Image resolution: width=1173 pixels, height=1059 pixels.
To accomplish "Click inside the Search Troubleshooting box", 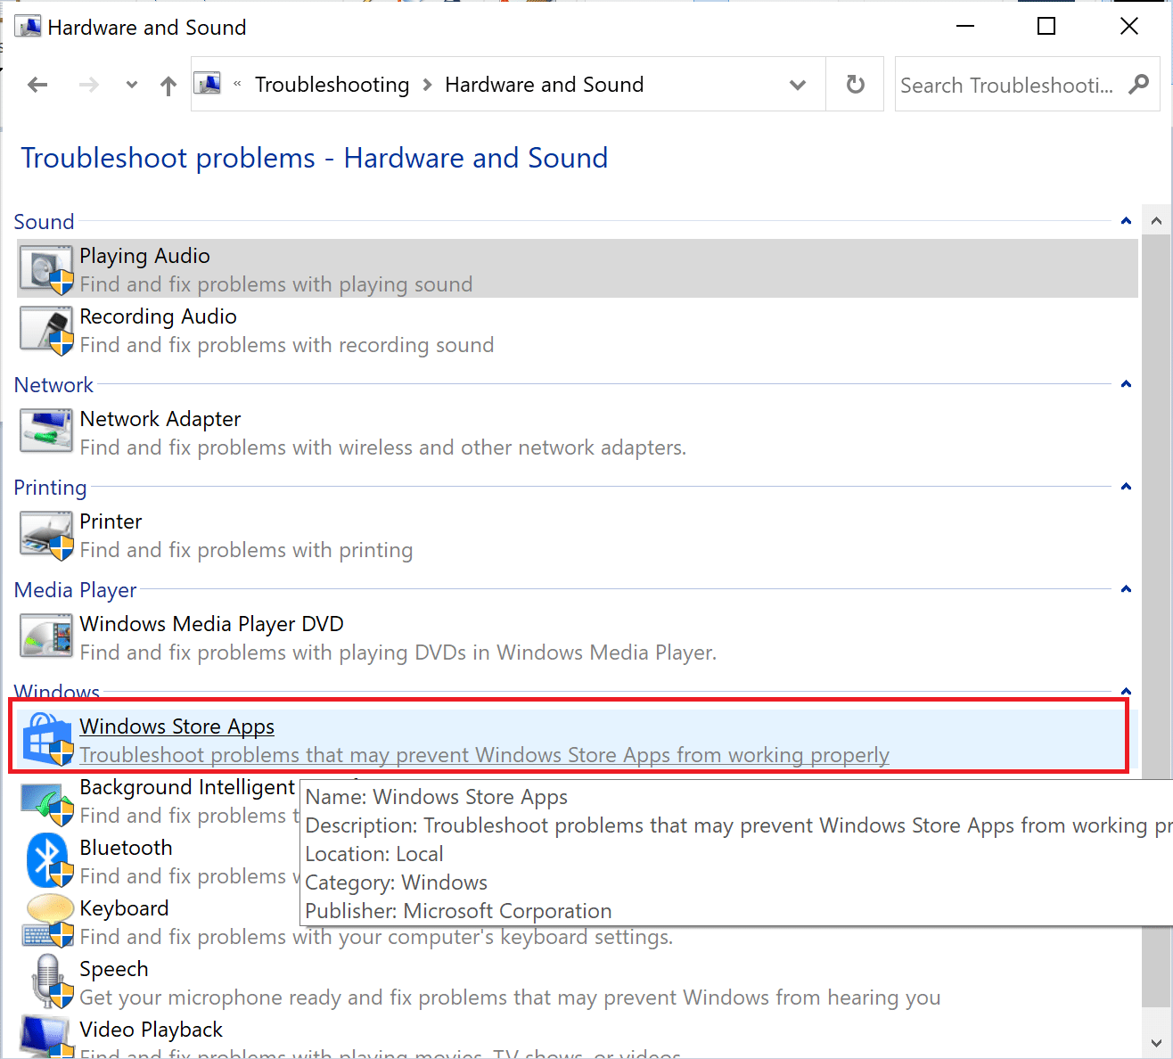I will pos(1006,84).
